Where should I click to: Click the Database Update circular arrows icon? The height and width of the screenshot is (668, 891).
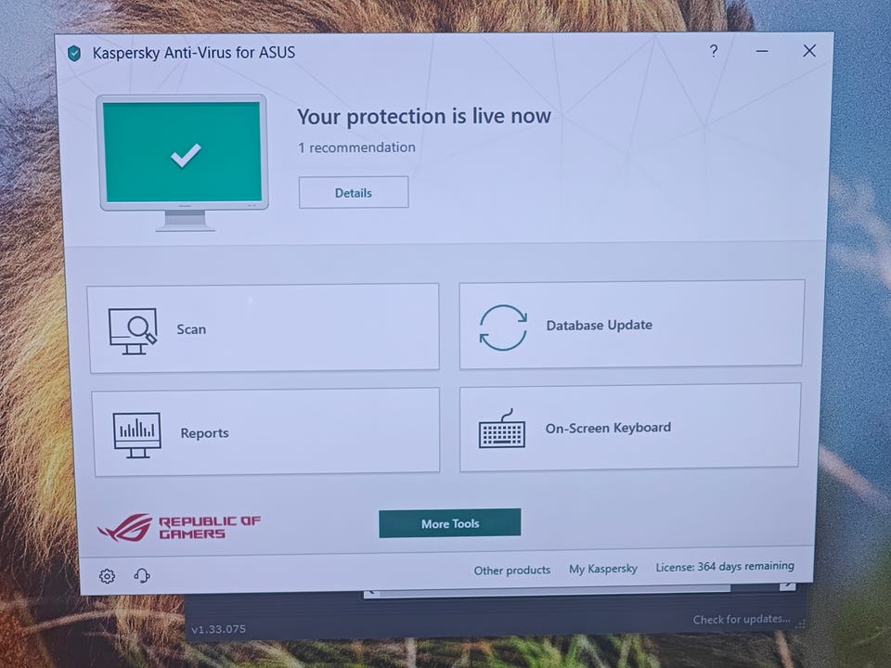tap(503, 328)
